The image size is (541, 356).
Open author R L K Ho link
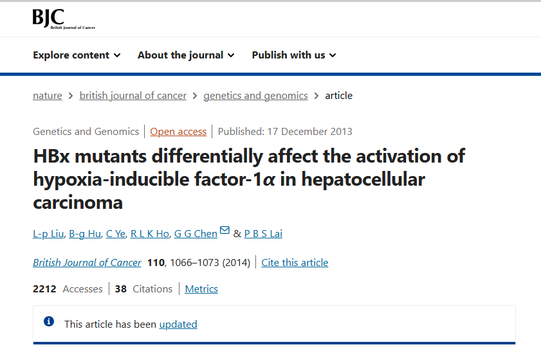(150, 234)
